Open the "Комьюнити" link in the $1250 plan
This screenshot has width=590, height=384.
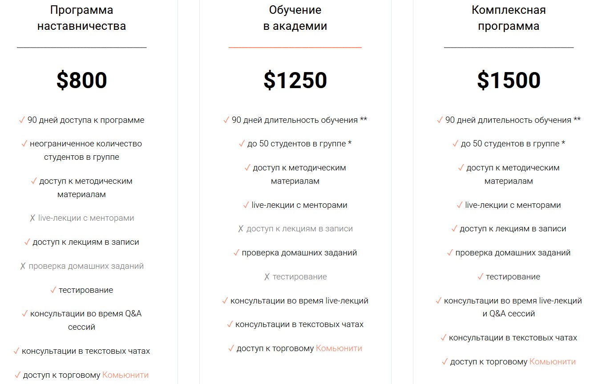pos(339,348)
